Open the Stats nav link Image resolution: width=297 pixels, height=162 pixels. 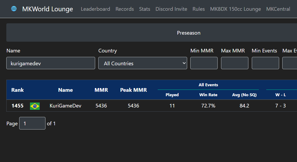pyautogui.click(x=145, y=9)
